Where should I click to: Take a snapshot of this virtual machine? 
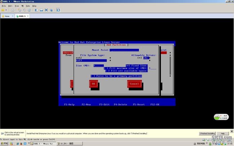(x=19, y=10)
